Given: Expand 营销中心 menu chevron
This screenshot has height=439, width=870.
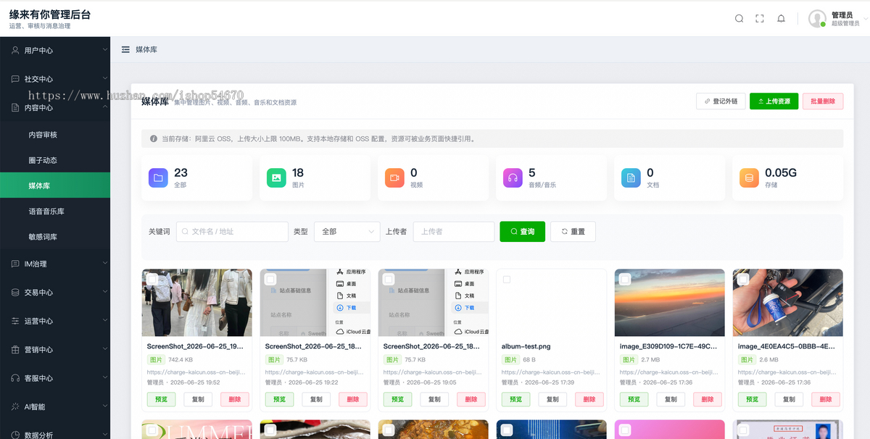Looking at the screenshot, I should tap(104, 349).
